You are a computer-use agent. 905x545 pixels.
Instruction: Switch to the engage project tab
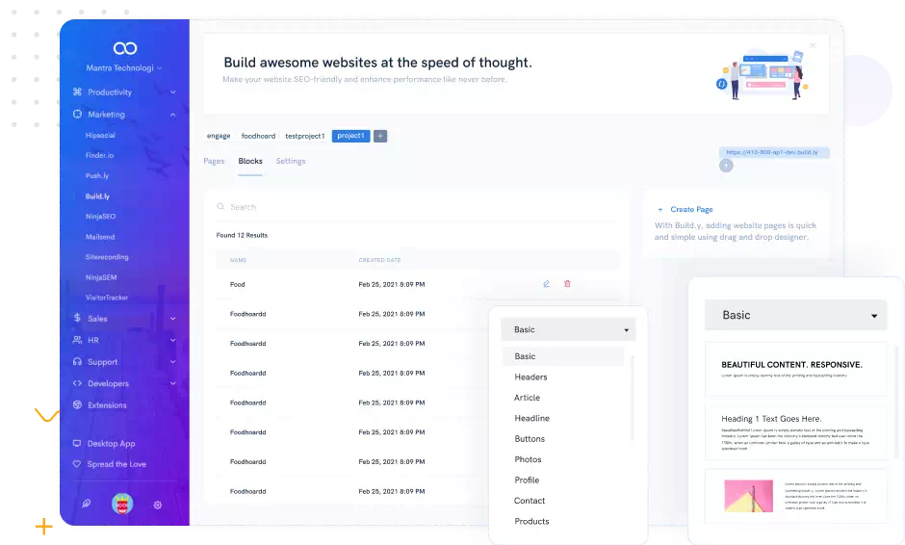(x=219, y=137)
